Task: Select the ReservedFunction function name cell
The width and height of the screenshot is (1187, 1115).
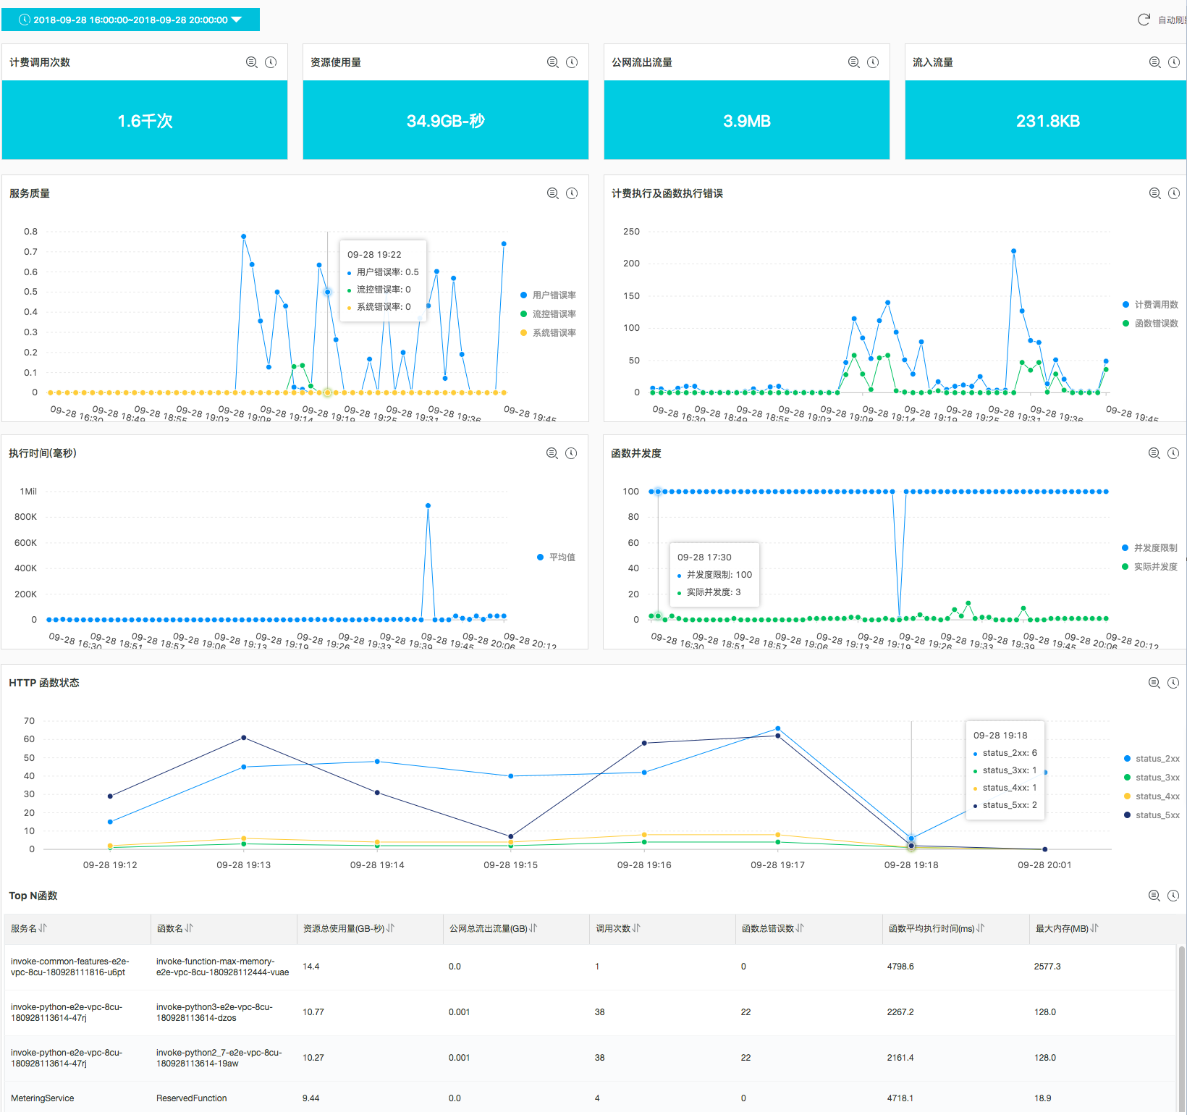Action: (x=192, y=1098)
